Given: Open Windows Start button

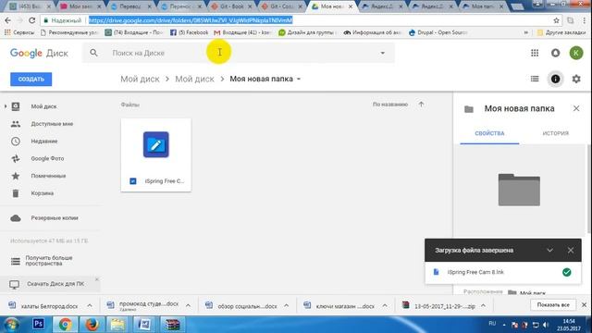Looking at the screenshot, I should pos(12,325).
